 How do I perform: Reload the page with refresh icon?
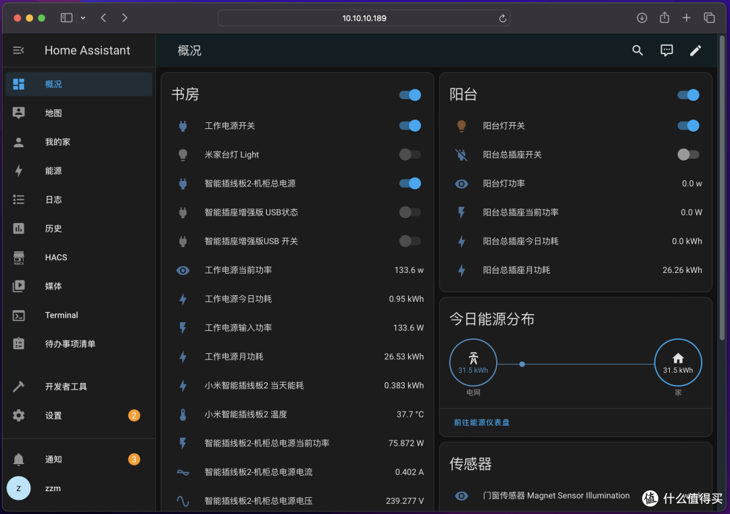click(502, 18)
